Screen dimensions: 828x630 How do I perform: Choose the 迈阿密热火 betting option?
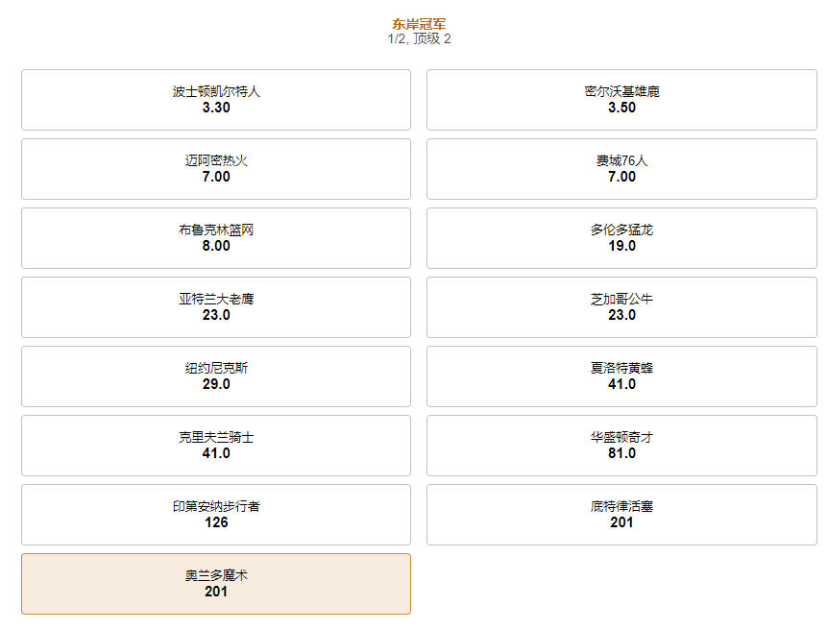[216, 169]
